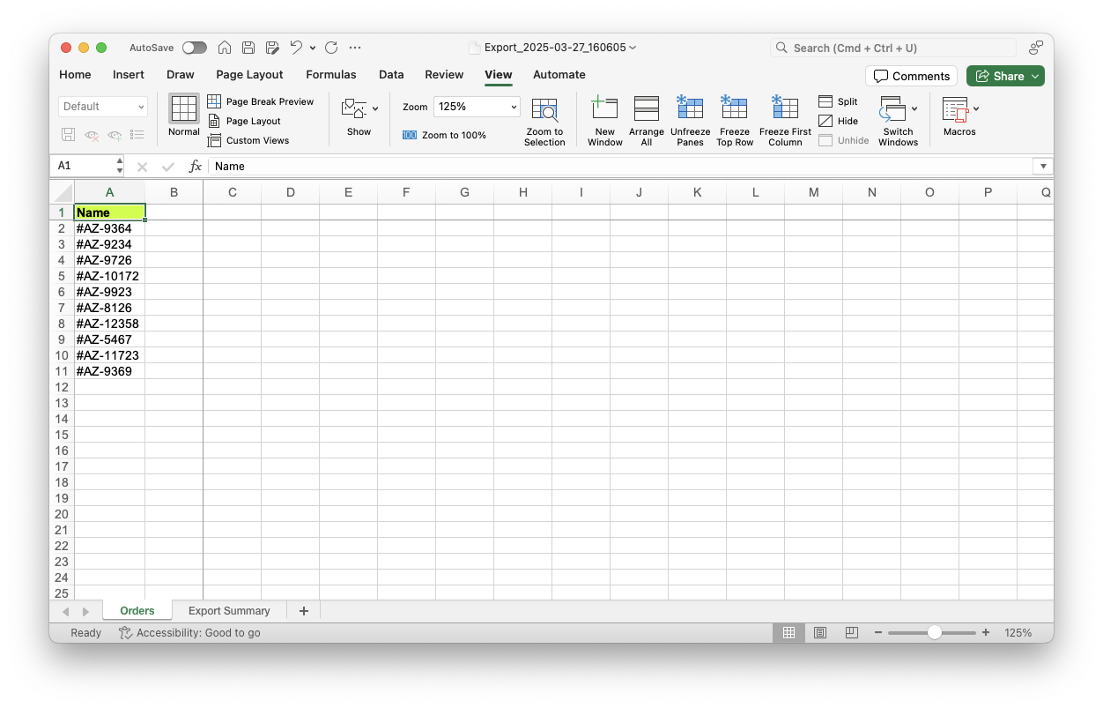Click the Freeze Top Row icon
The height and width of the screenshot is (708, 1103).
tap(734, 108)
